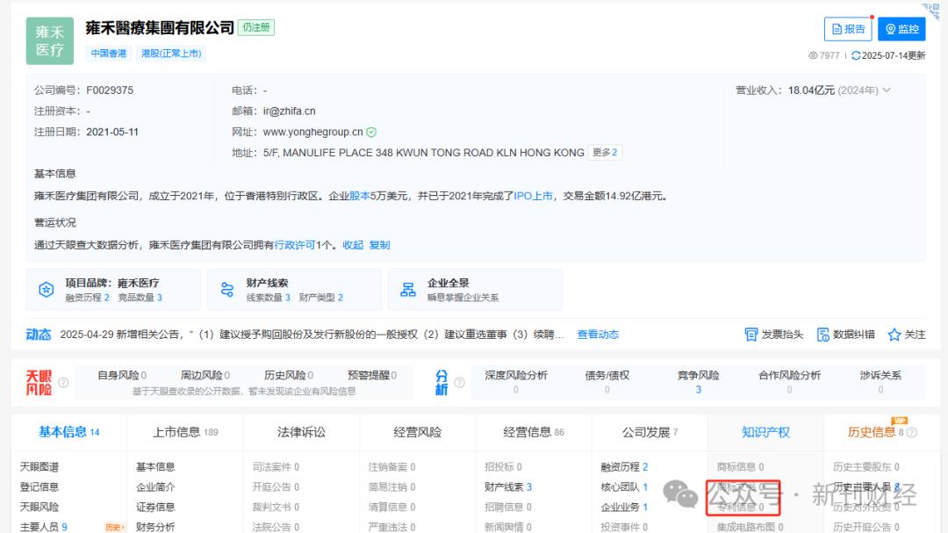
Task: Open website www.yonghegroup.cn
Action: pyautogui.click(x=313, y=132)
